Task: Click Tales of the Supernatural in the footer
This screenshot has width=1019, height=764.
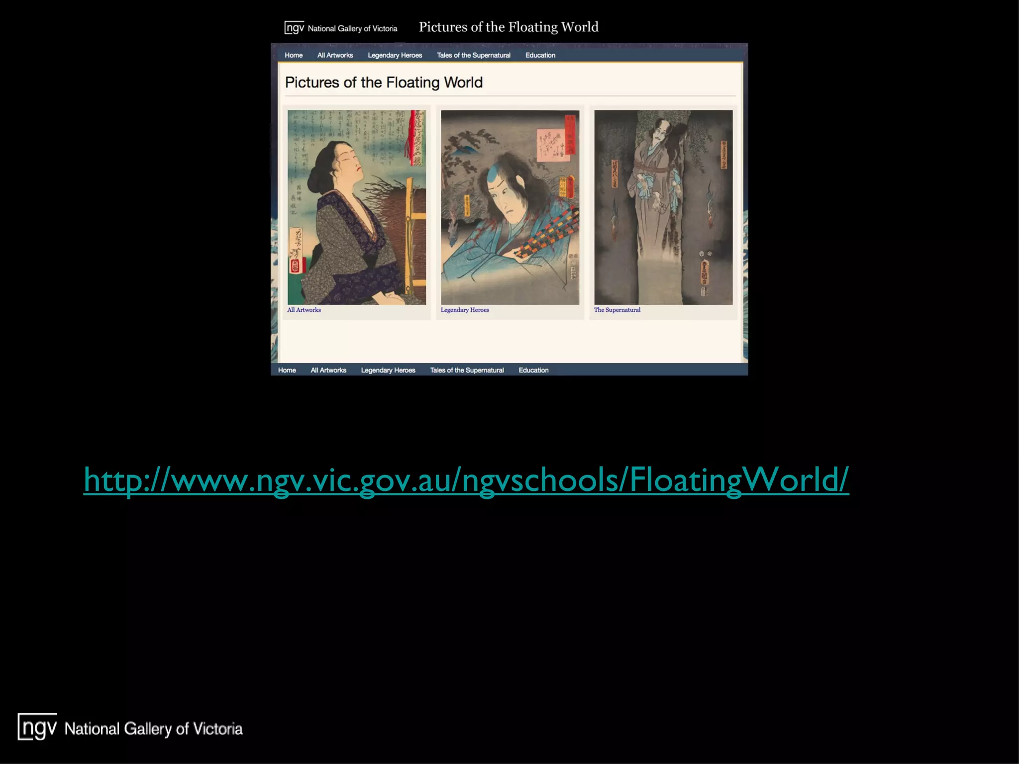Action: pos(467,370)
